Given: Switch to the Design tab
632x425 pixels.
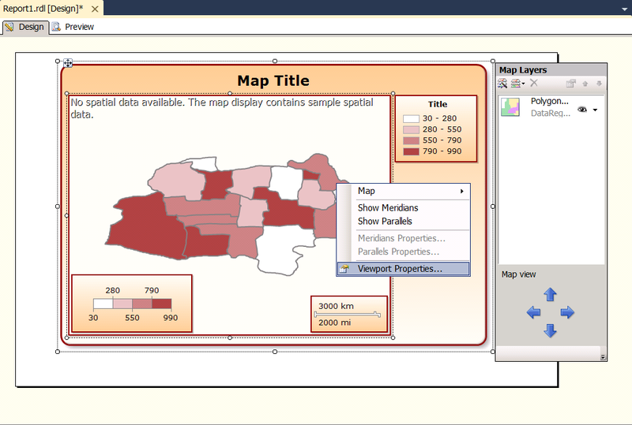Looking at the screenshot, I should click(25, 27).
